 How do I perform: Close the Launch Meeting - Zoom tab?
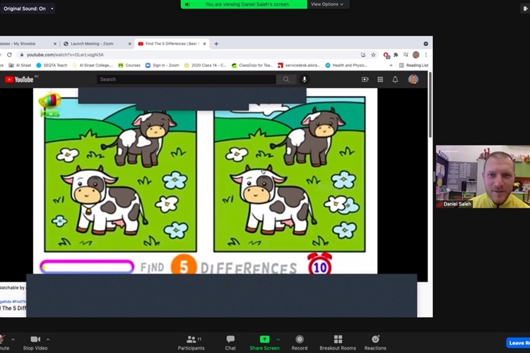pyautogui.click(x=129, y=44)
